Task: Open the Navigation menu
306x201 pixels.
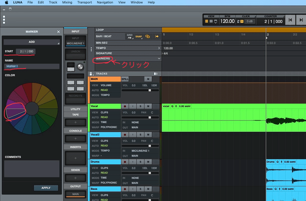Action: pos(105,2)
